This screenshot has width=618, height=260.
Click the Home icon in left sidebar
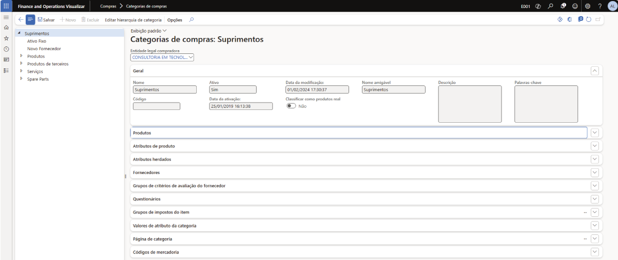[x=6, y=27]
